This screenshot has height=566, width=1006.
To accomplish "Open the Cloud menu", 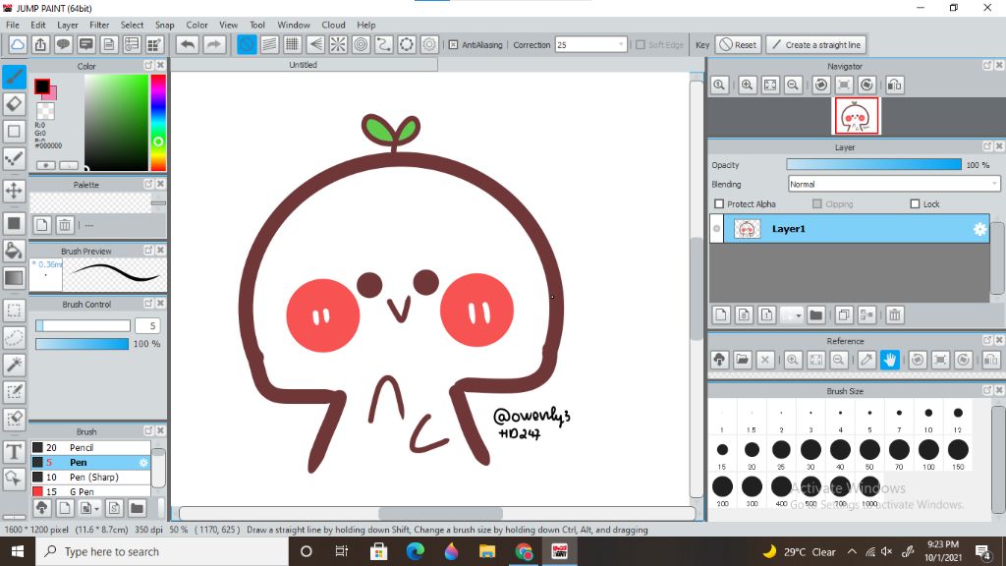I will point(334,25).
